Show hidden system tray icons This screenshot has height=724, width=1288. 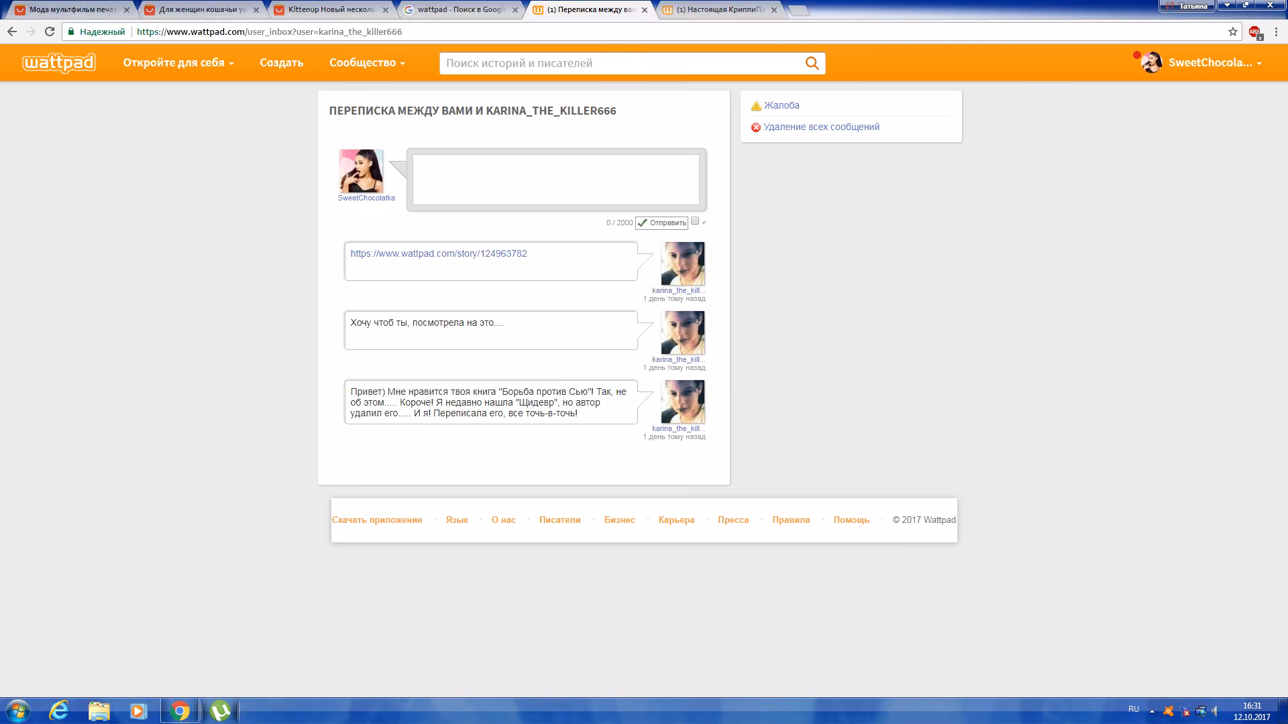[x=1152, y=711]
